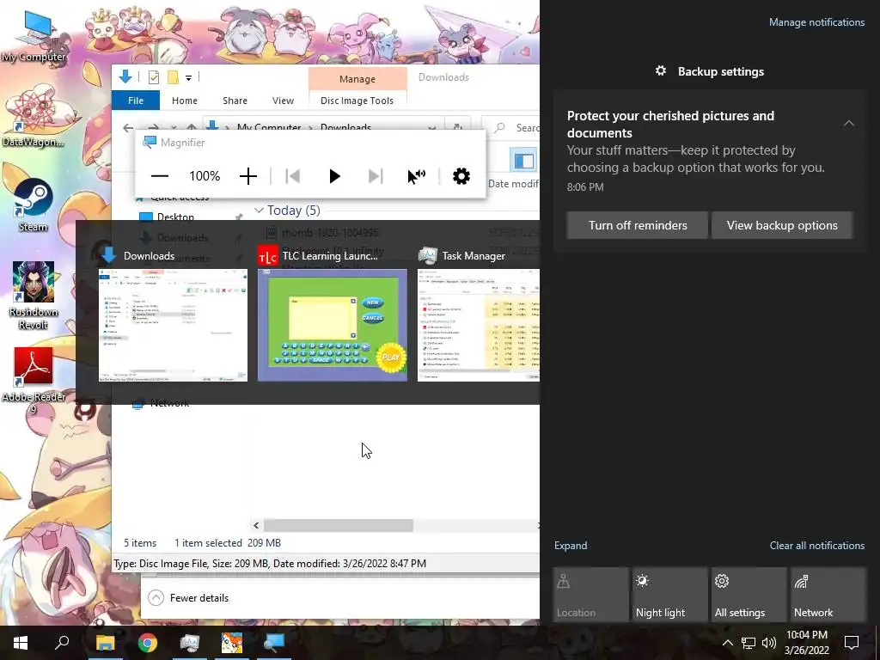This screenshot has width=880, height=660.
Task: Open All settings quick action
Action: (x=749, y=595)
